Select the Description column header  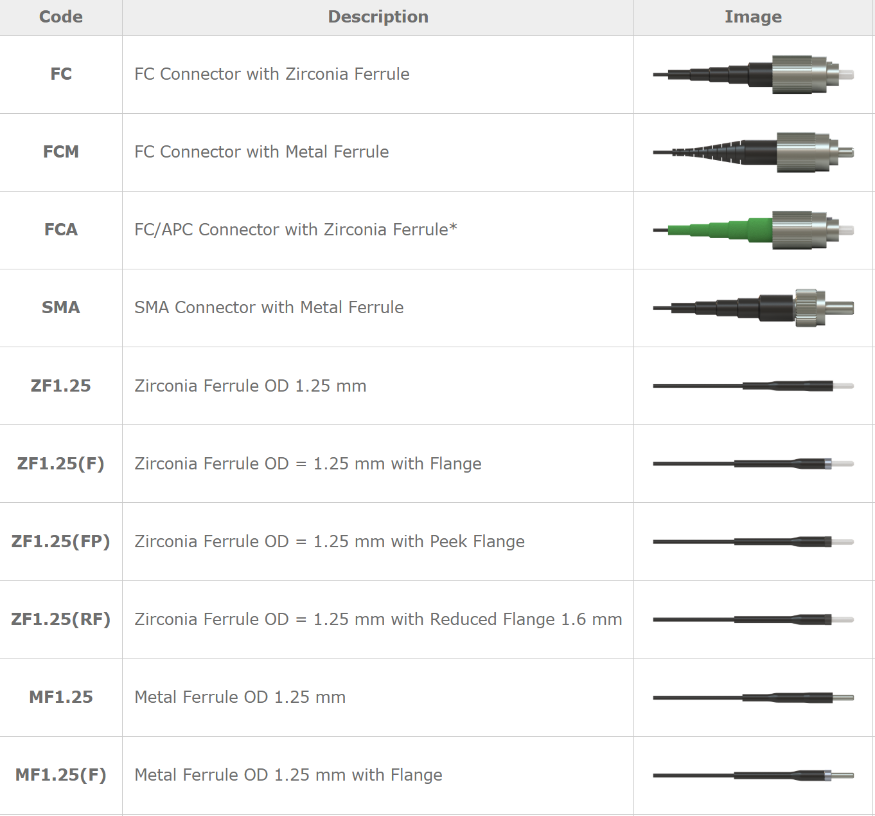coord(378,17)
